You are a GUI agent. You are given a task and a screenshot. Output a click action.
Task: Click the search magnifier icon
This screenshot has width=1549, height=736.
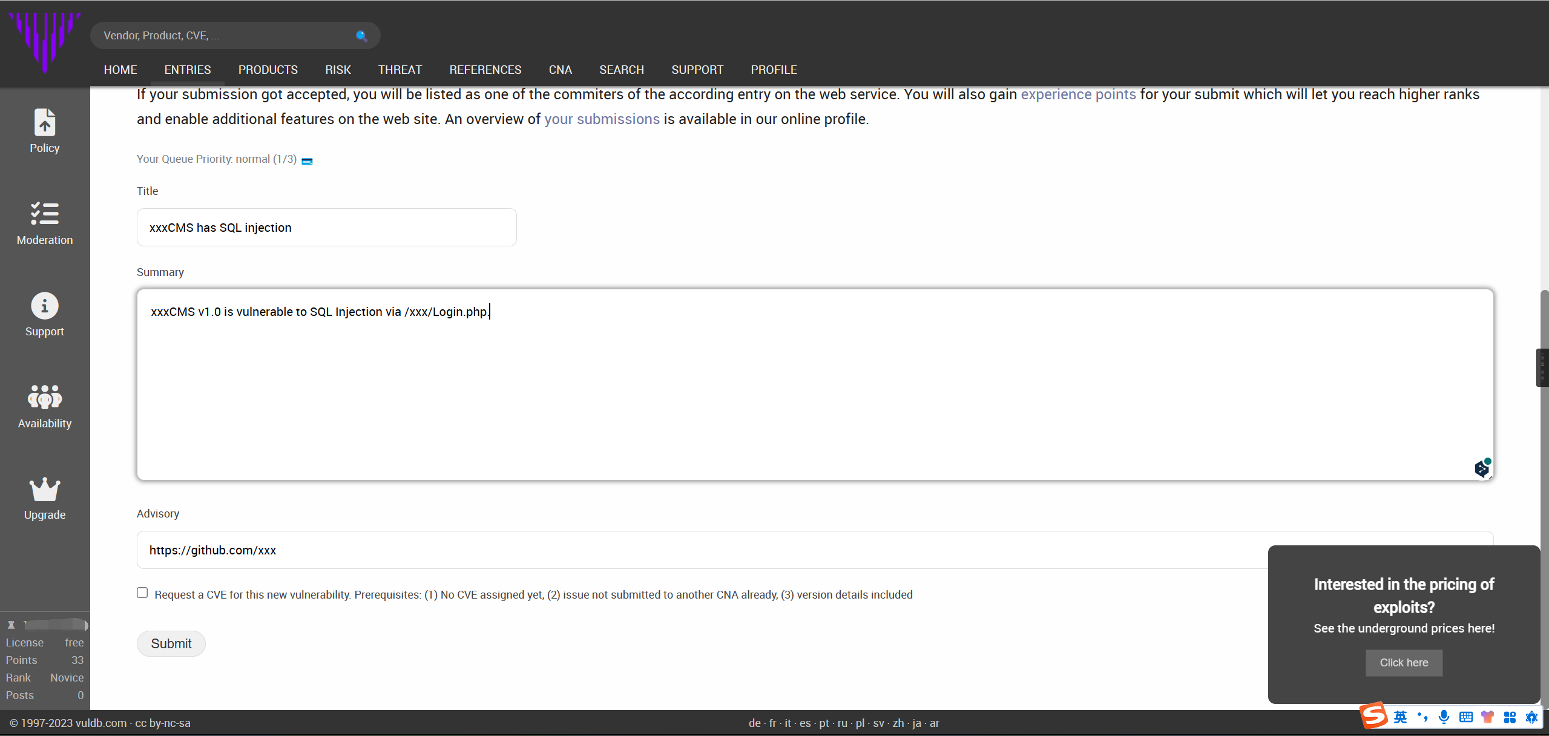point(361,36)
